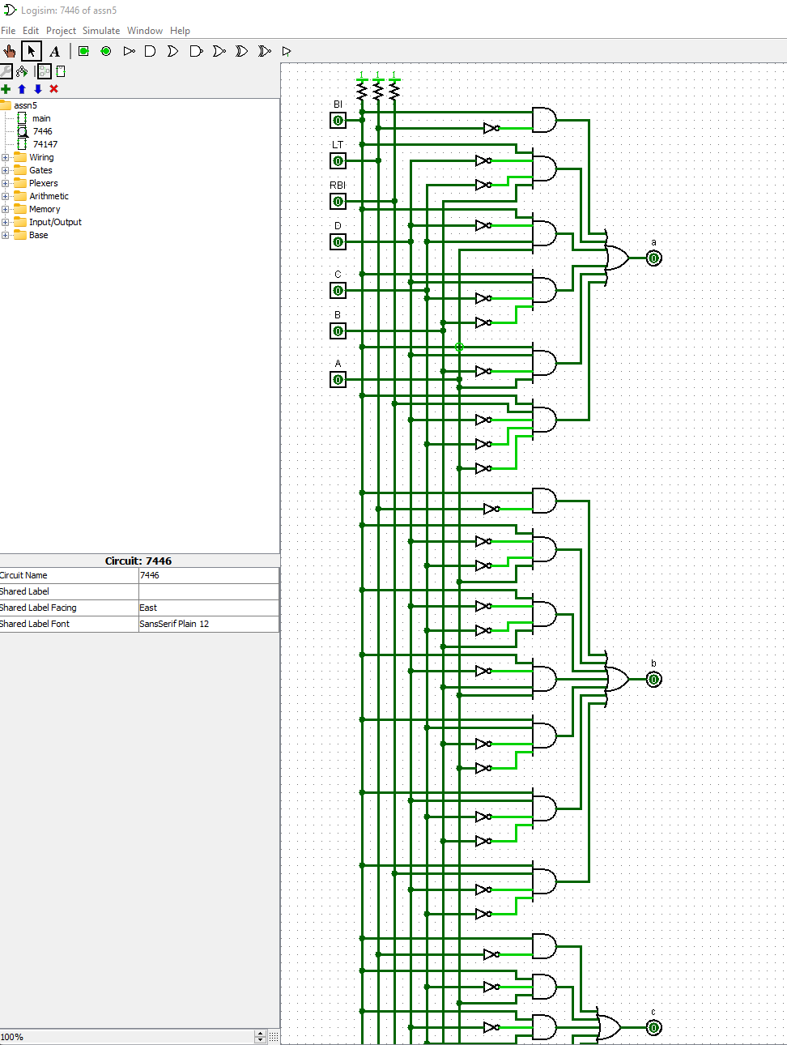Switch to circuit layout editing view
787x1045 pixels.
coord(45,71)
